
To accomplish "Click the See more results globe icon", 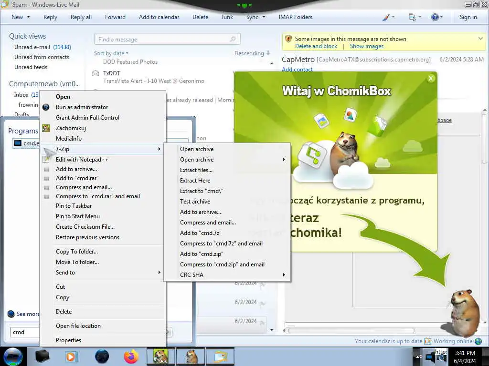I will [11, 314].
